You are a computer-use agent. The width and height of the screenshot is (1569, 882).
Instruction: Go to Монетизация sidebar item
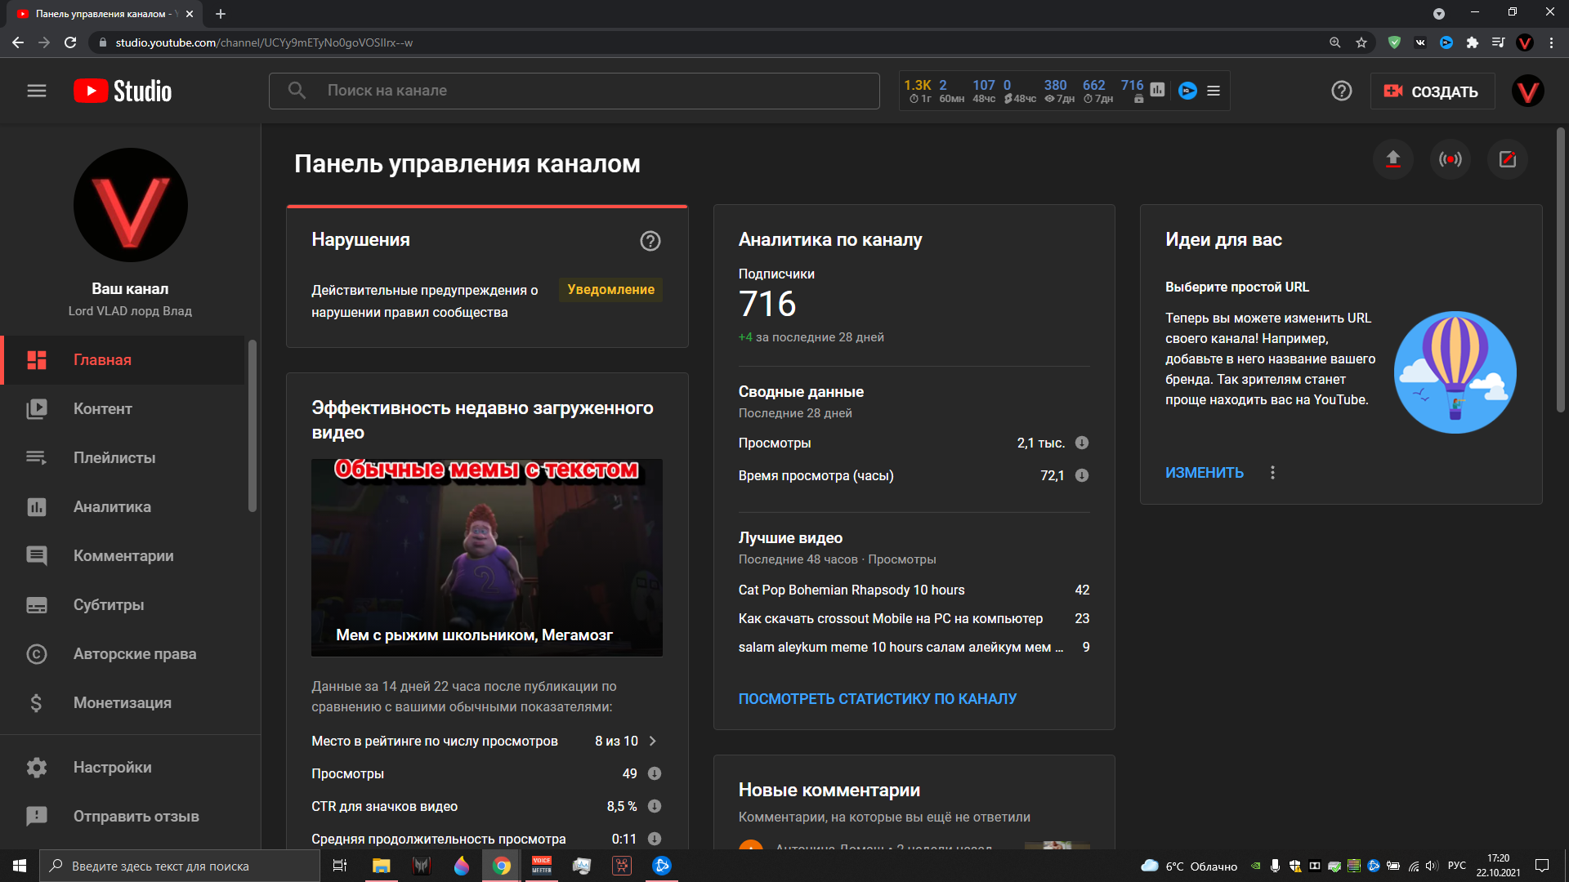point(122,703)
